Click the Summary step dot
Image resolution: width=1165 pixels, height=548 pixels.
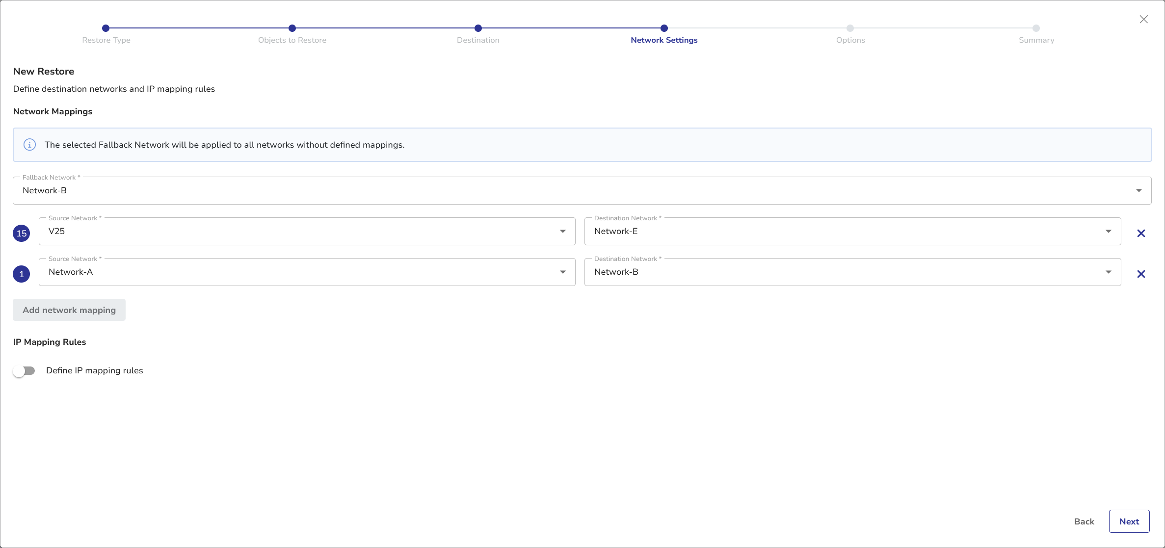pos(1036,28)
